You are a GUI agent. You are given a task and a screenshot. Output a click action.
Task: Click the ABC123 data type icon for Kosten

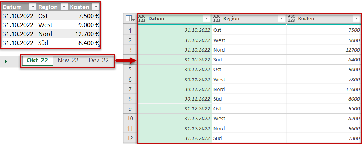pyautogui.click(x=291, y=19)
